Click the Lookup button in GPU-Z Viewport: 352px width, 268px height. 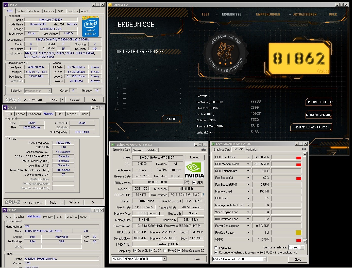tap(195, 157)
